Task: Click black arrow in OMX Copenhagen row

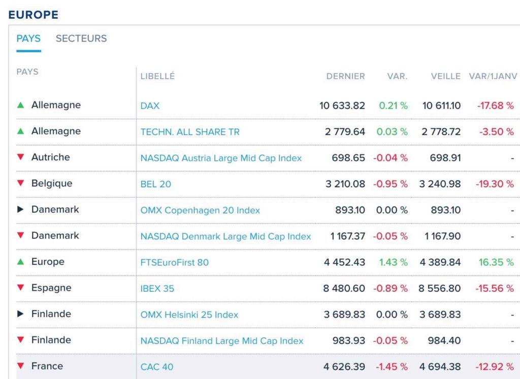Action: [x=20, y=210]
